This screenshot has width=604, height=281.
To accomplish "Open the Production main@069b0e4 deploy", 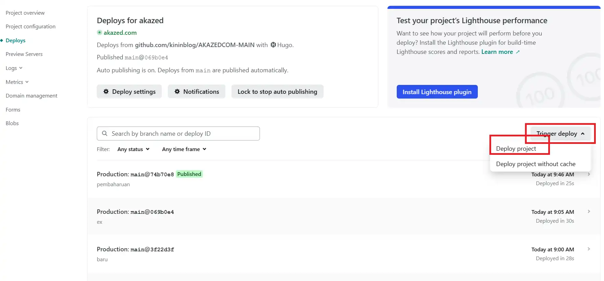I will [344, 217].
